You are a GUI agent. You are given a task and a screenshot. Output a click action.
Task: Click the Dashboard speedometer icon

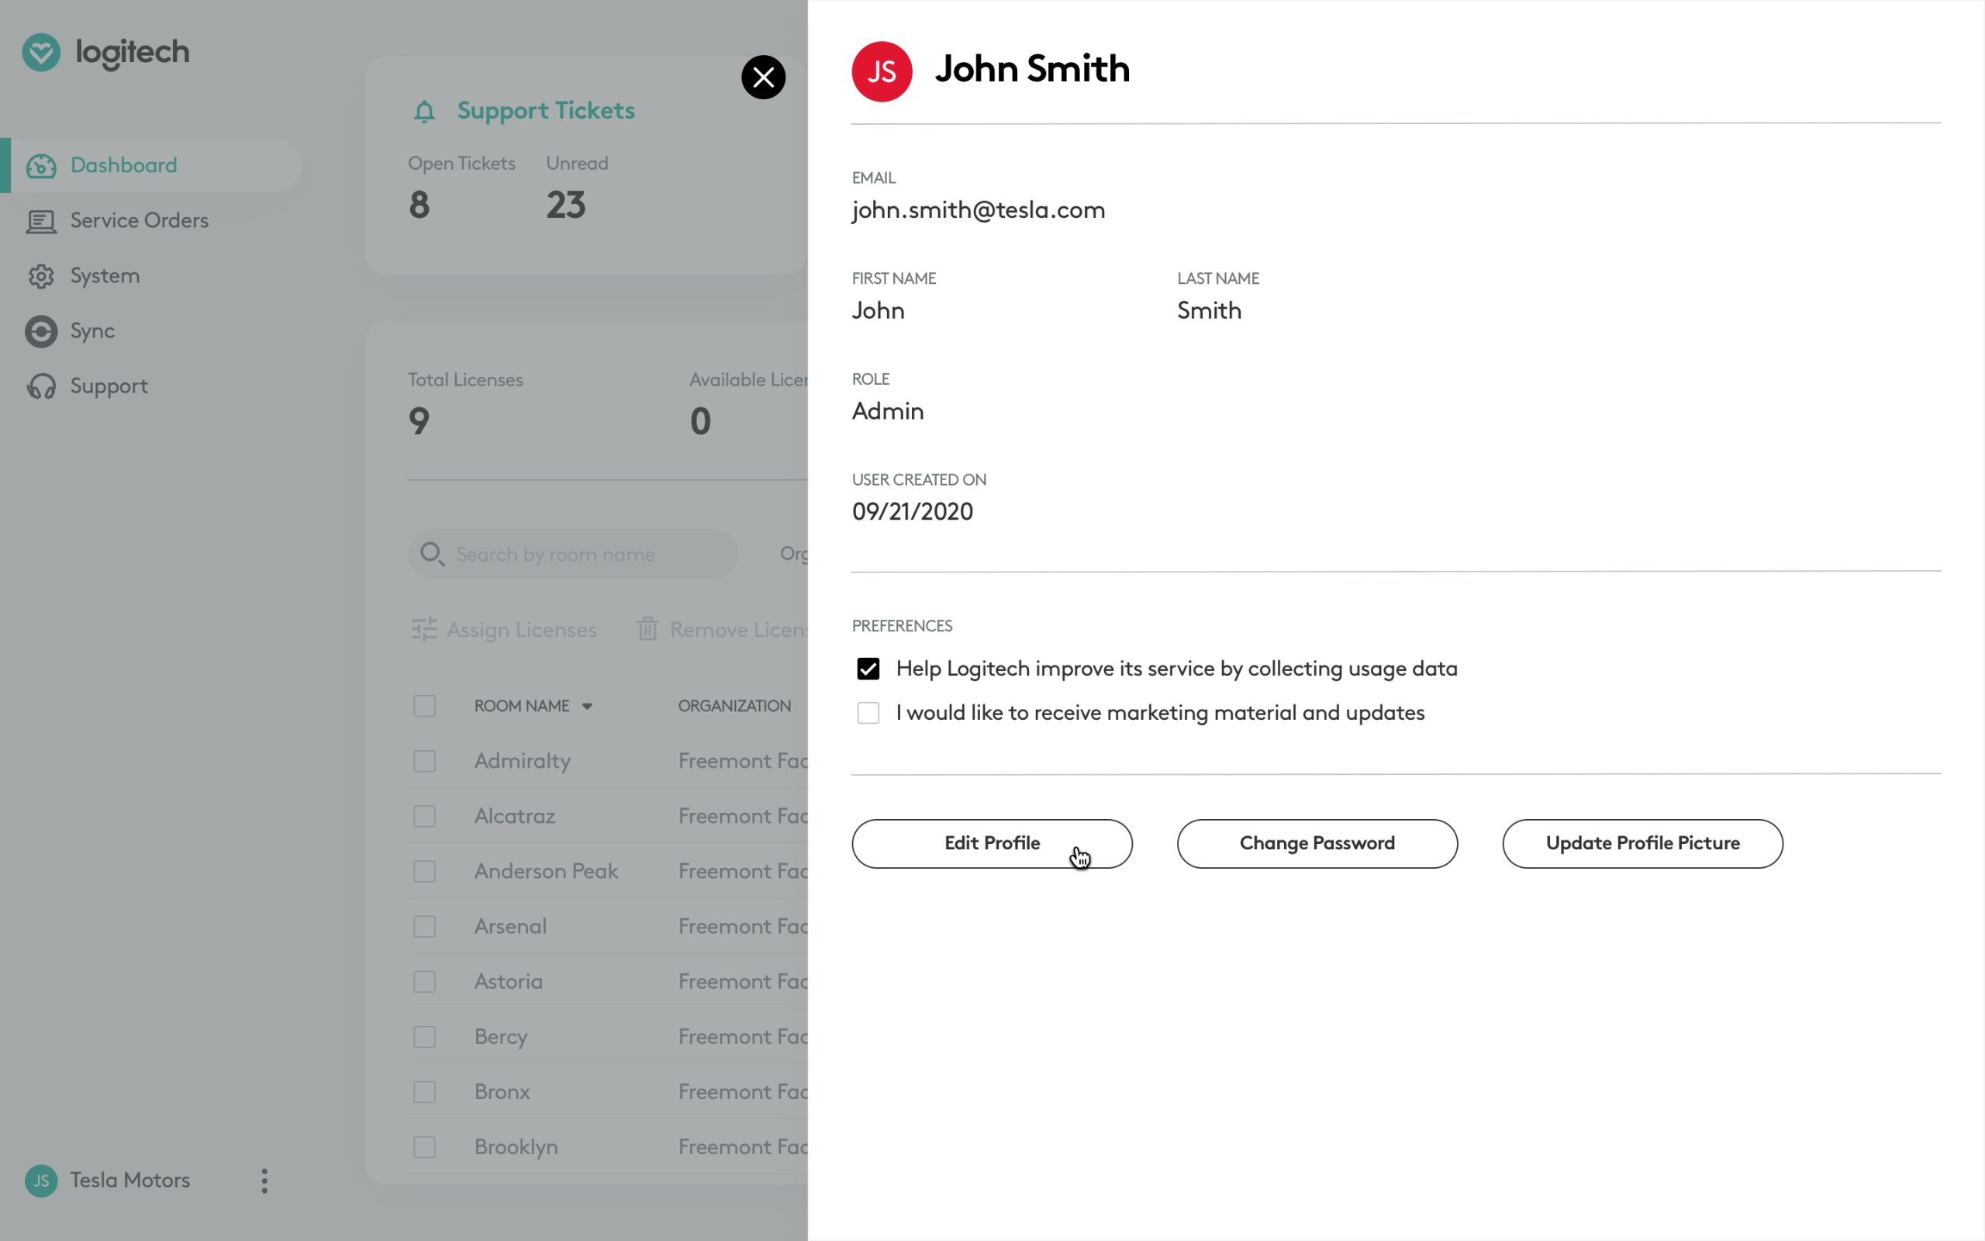point(41,166)
